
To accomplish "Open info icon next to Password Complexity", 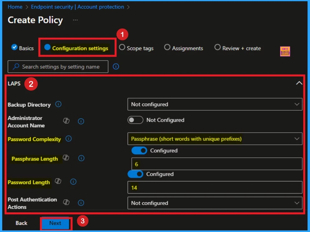I will 68,139.
